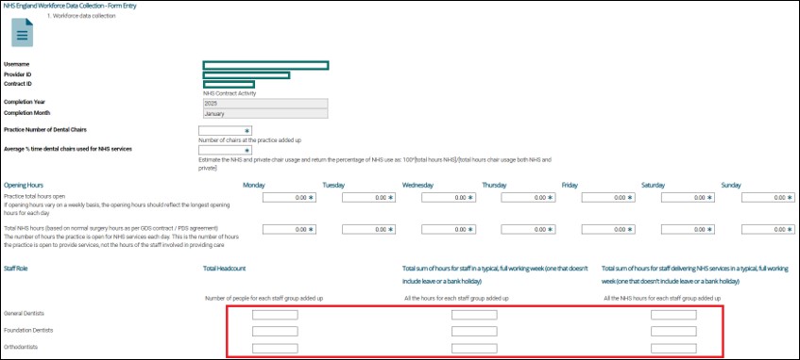Click the 'Staff Role' column heading

16,269
